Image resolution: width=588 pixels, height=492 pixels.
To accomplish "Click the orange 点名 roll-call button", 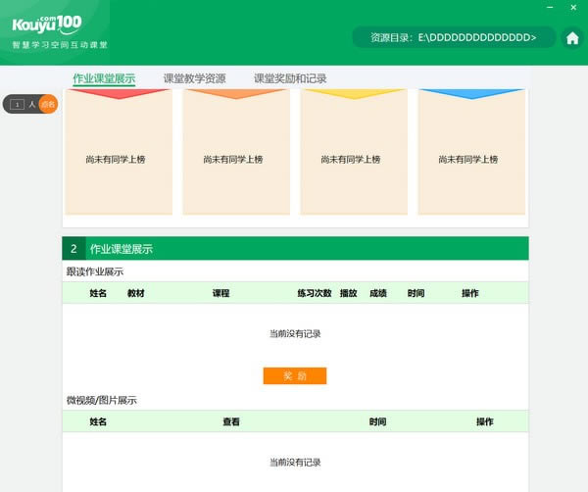I will (x=48, y=104).
